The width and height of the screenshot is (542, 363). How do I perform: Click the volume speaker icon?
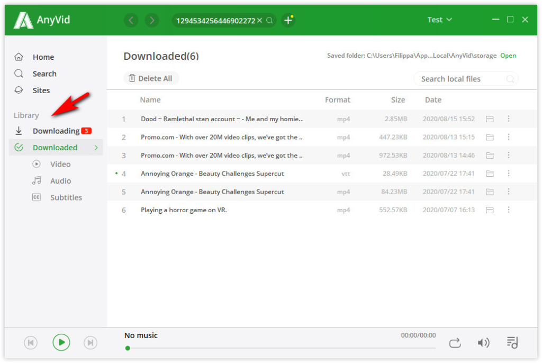tap(484, 343)
